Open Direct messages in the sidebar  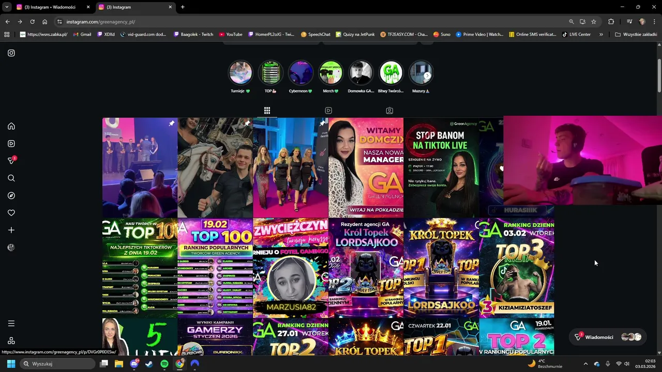click(11, 161)
